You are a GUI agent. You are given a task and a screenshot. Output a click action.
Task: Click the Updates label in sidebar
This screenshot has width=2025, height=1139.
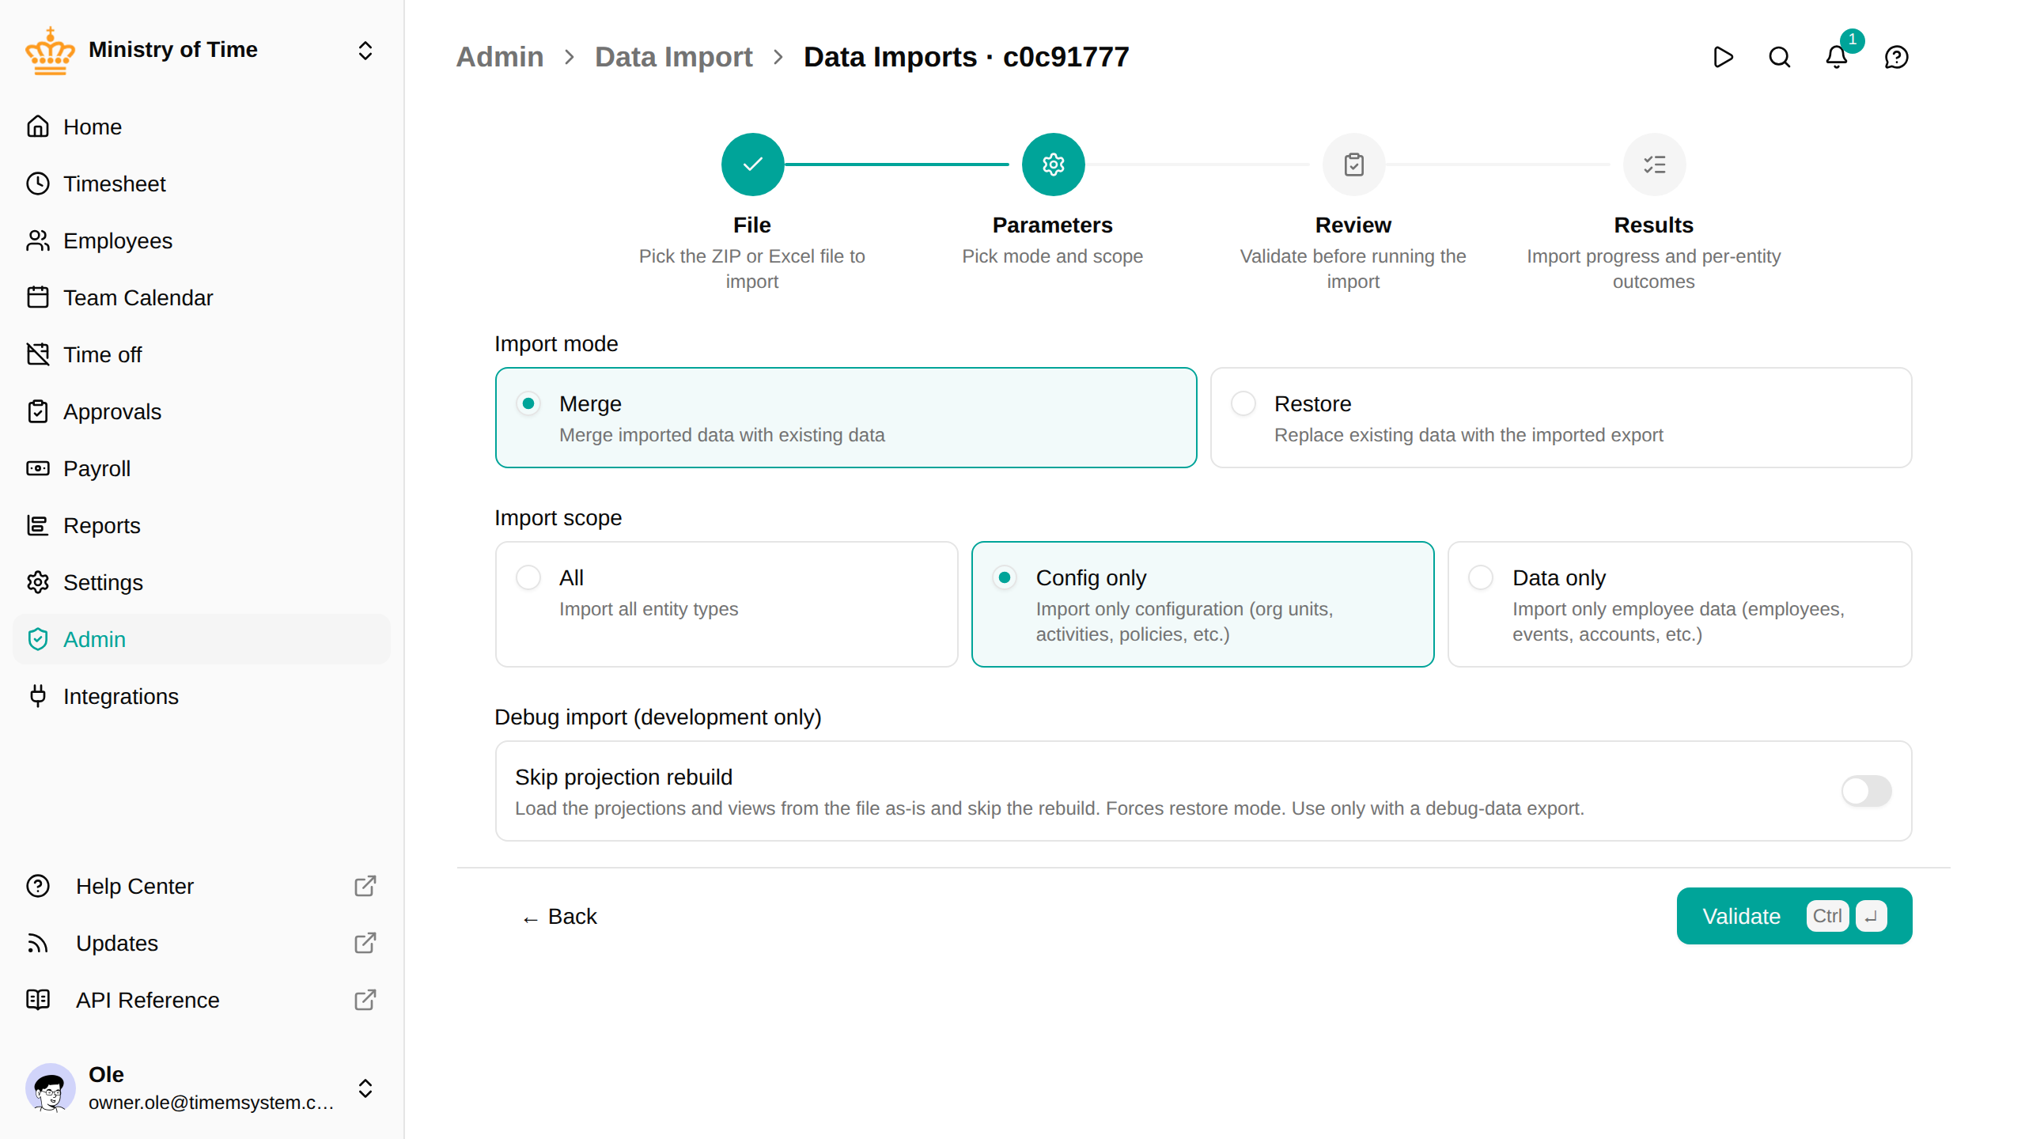(117, 943)
